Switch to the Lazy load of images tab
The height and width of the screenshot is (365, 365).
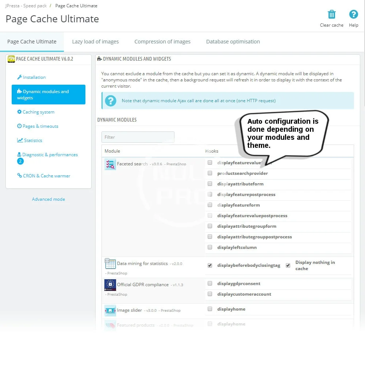[95, 42]
